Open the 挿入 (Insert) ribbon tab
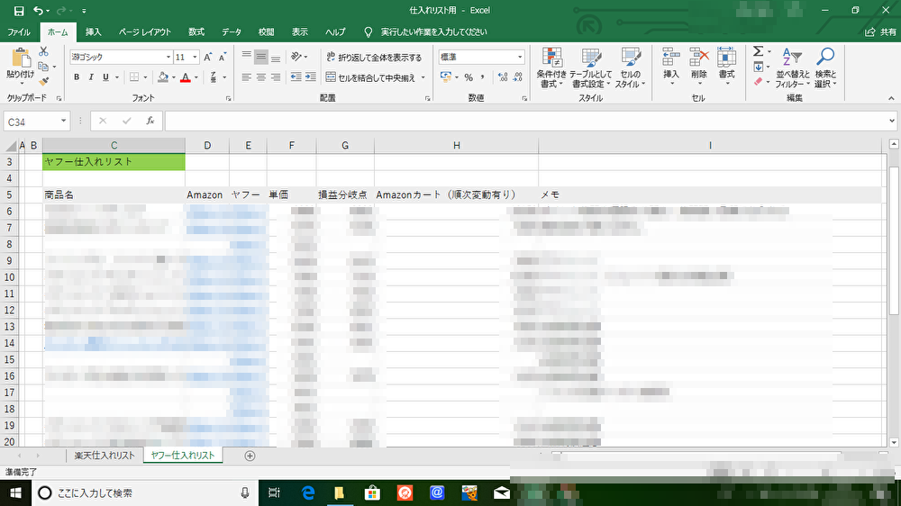 click(x=93, y=32)
